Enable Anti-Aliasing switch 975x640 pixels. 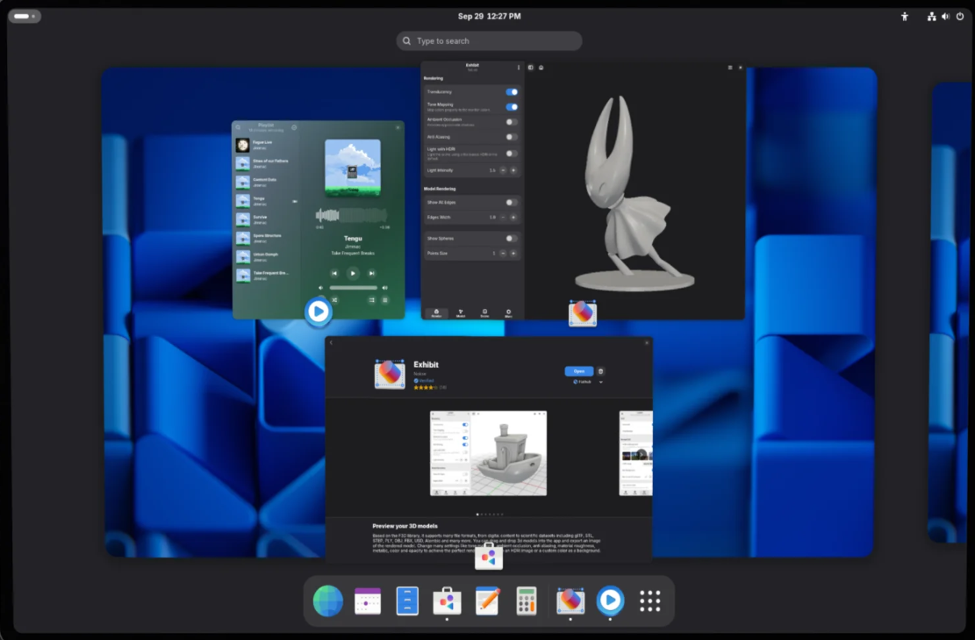click(512, 137)
